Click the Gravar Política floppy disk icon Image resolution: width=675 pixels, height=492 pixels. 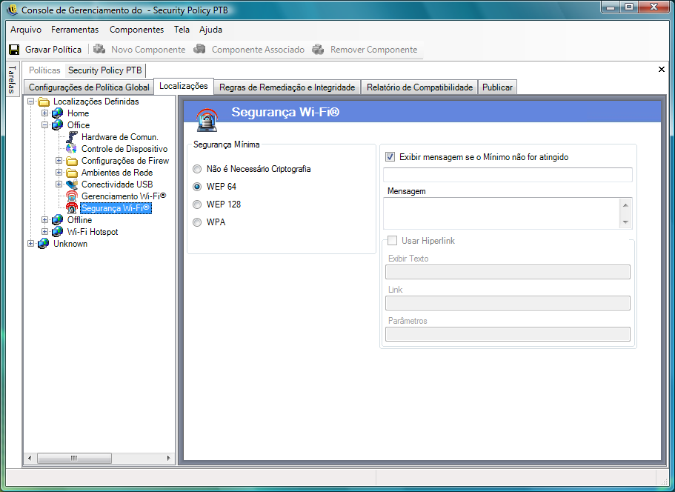point(14,50)
